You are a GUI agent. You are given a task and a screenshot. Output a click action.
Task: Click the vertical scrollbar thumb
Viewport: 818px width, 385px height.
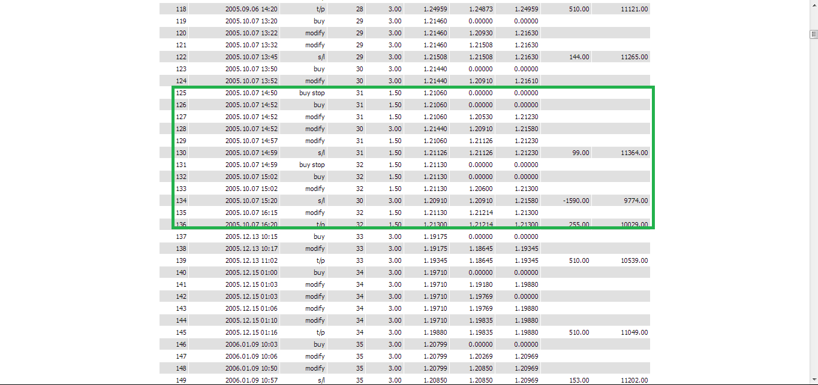tap(814, 34)
